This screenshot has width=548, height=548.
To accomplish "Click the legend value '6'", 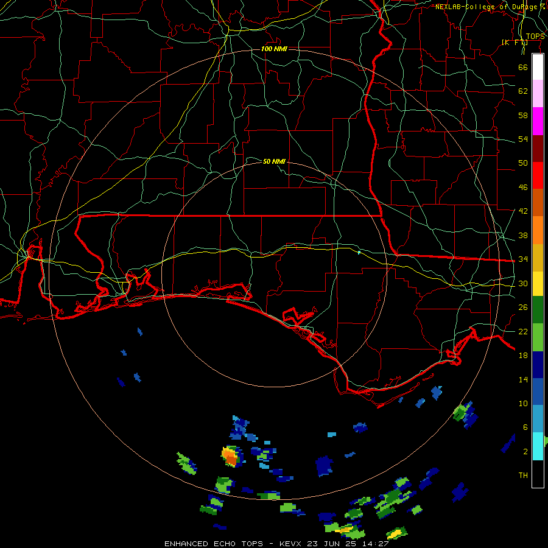I will (x=525, y=427).
